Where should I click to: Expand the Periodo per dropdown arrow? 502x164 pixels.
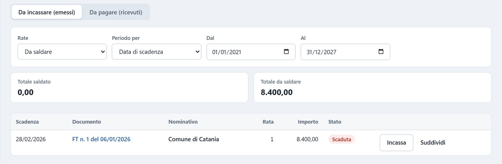[x=197, y=52]
